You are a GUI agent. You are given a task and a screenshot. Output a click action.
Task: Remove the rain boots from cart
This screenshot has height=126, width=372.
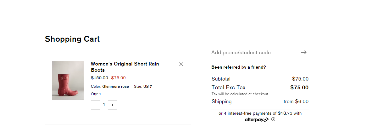(181, 64)
